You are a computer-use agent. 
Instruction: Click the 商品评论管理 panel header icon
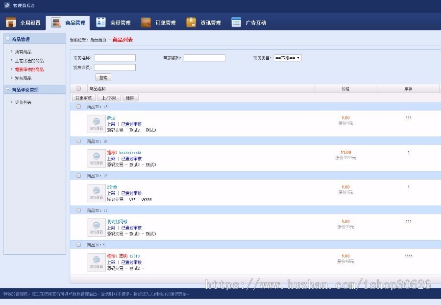click(x=8, y=90)
